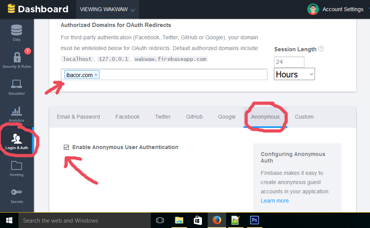
Task: Expand the VIEWING WAKWAW app dropdown
Action: (107, 10)
